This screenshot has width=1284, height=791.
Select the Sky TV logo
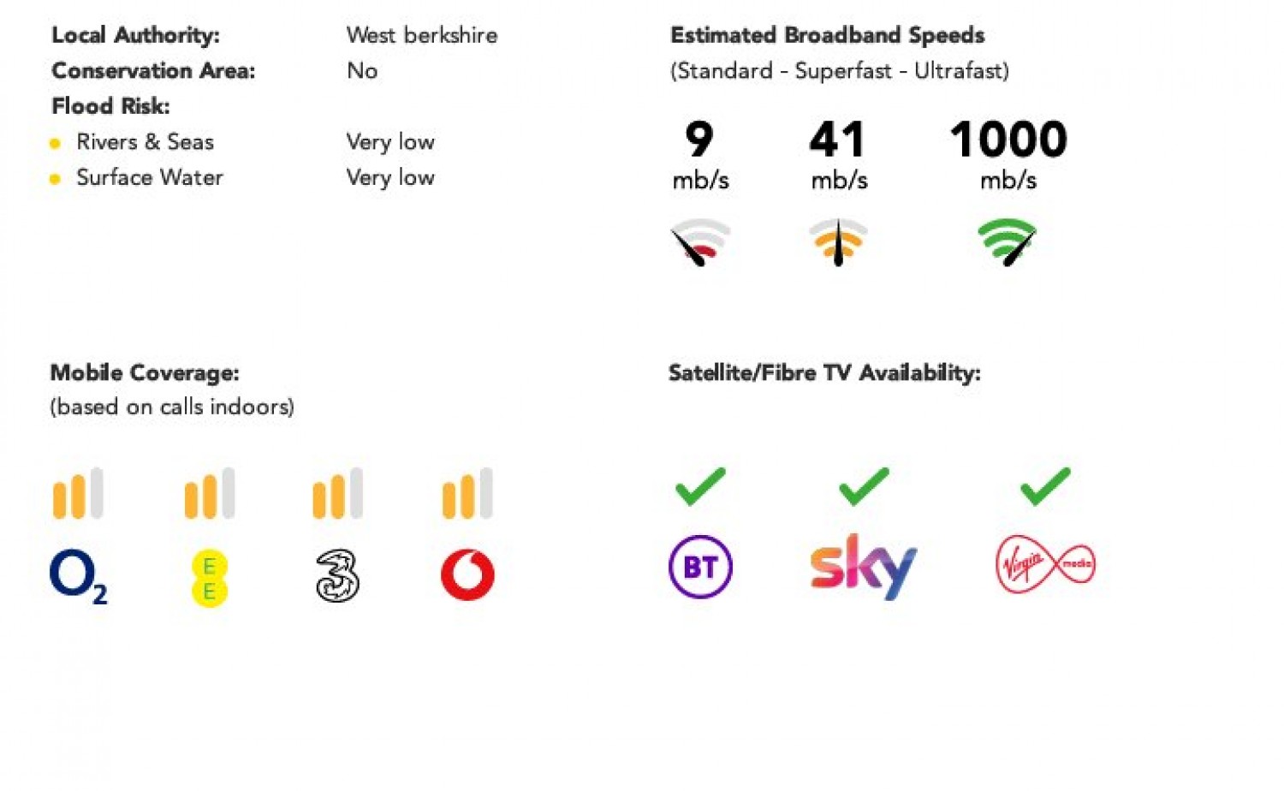pyautogui.click(x=863, y=567)
